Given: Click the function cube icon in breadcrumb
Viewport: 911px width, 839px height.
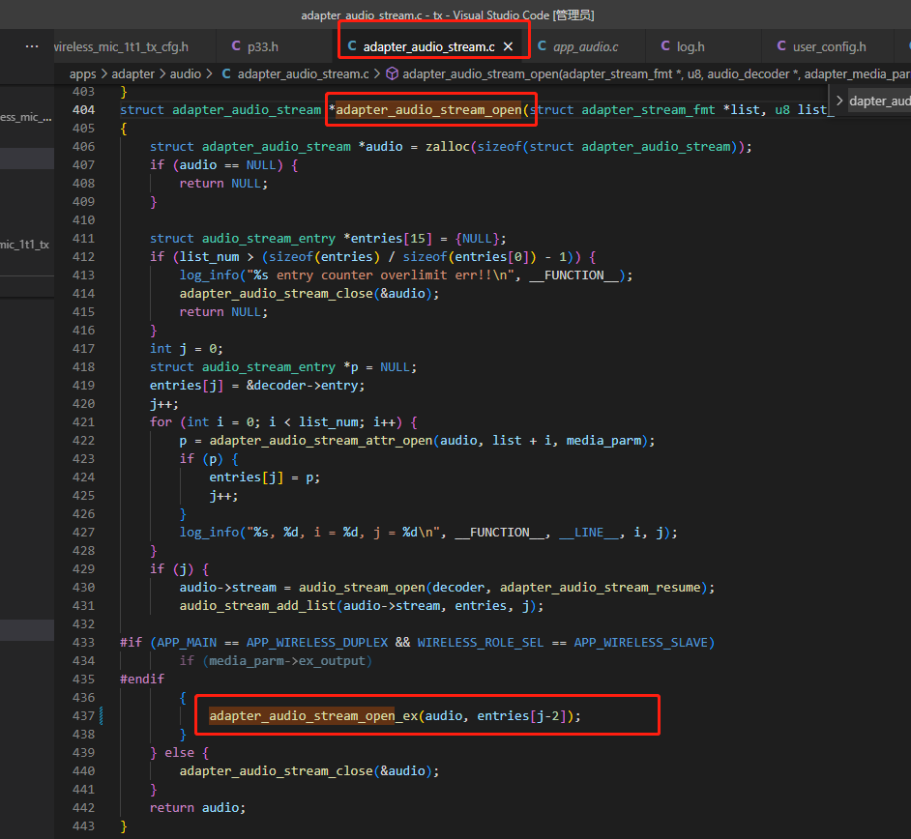Looking at the screenshot, I should click(x=393, y=73).
